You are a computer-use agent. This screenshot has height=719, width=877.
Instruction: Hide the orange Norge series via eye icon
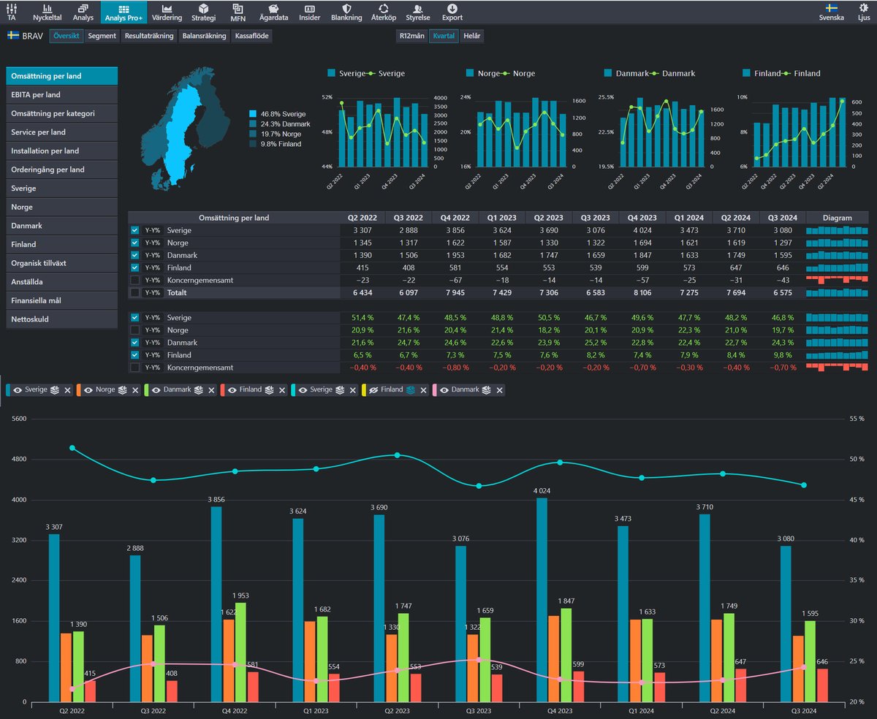point(88,390)
